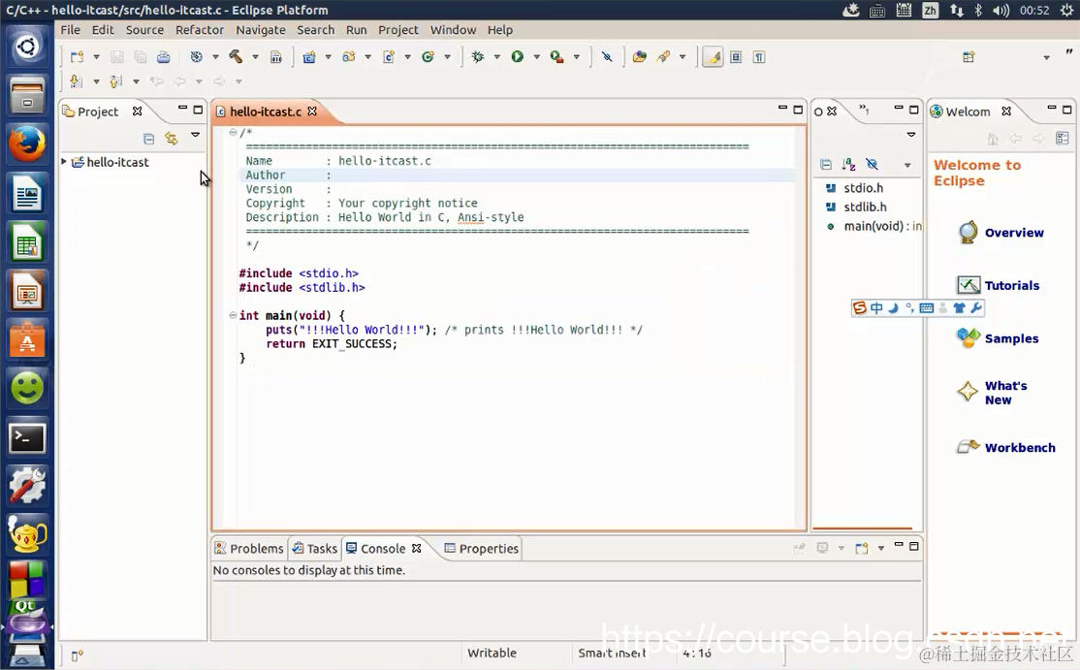This screenshot has height=670, width=1080.
Task: Open Terminal from the Ubuntu launcher
Action: [x=27, y=438]
